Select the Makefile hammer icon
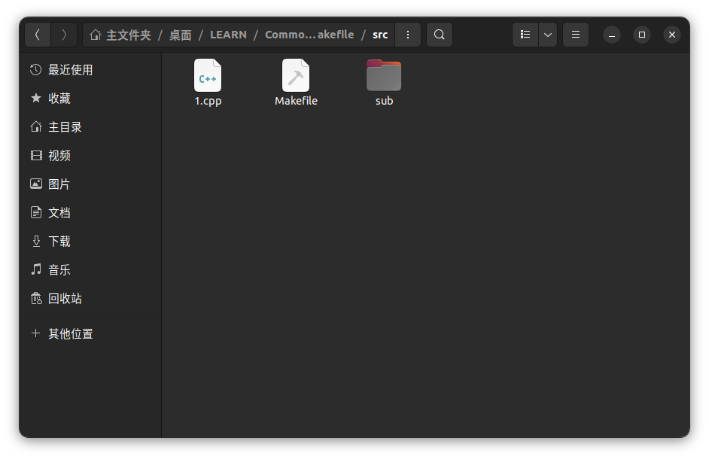 (x=296, y=76)
